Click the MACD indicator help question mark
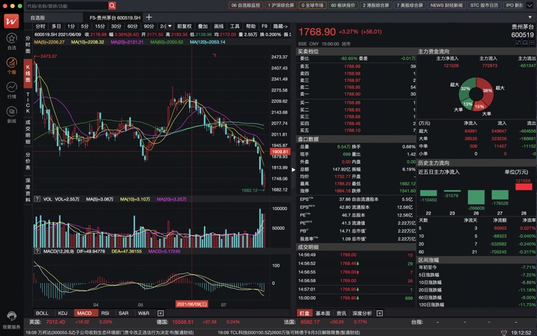537x336 pixels. tap(37, 251)
